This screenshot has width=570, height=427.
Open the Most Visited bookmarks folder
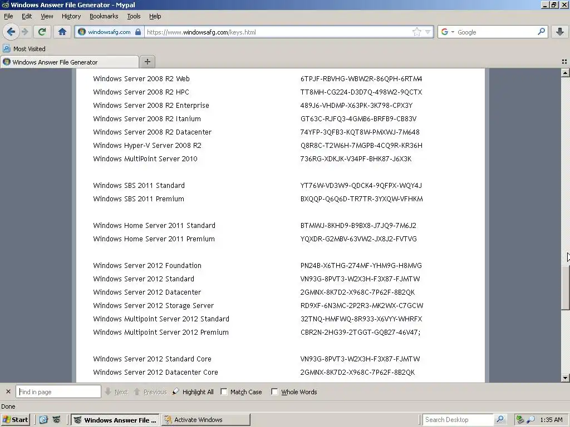pyautogui.click(x=24, y=49)
